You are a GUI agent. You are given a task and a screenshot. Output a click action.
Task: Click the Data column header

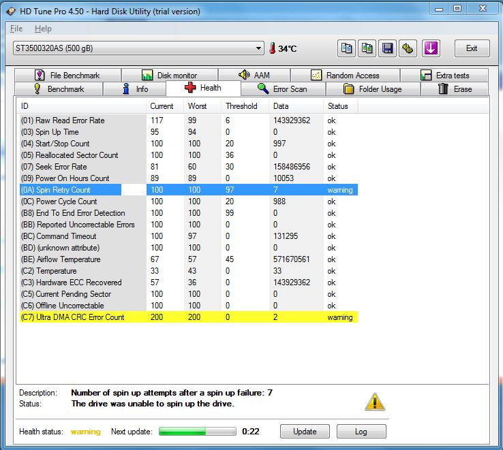[x=296, y=106]
